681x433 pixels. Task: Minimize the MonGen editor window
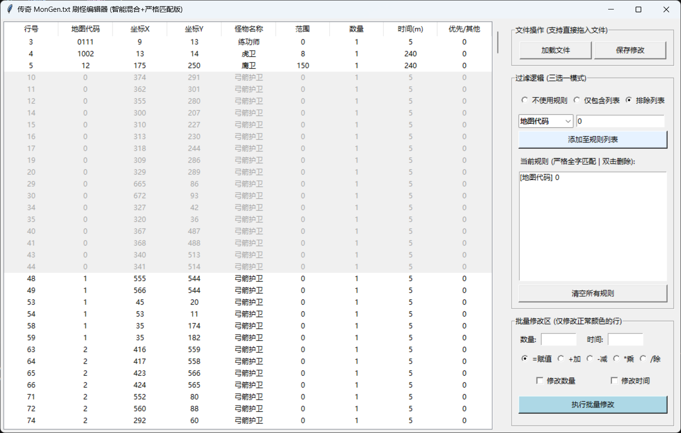[611, 9]
